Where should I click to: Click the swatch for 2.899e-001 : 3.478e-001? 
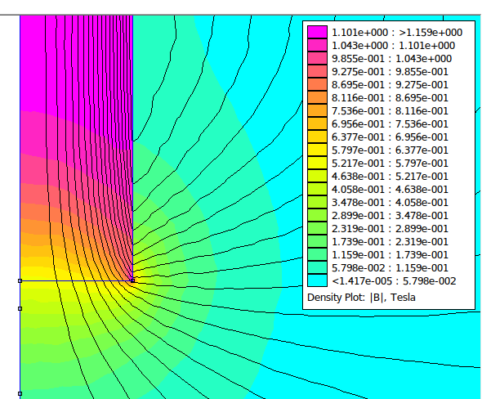[317, 215]
